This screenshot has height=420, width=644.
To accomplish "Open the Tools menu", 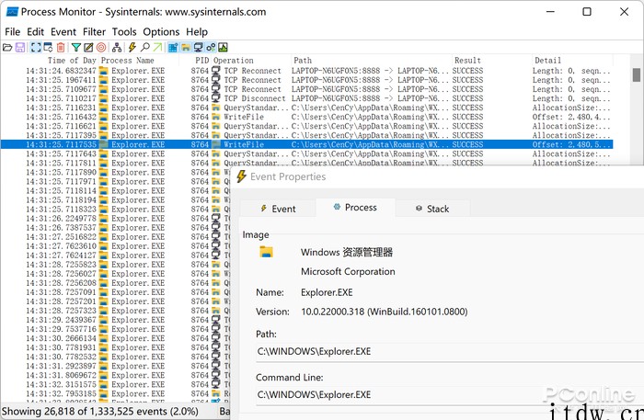I will [x=124, y=32].
